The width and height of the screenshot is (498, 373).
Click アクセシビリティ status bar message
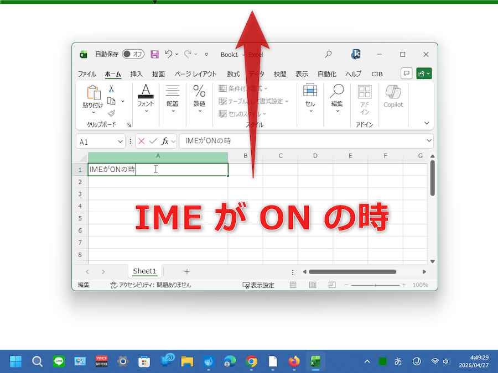151,285
